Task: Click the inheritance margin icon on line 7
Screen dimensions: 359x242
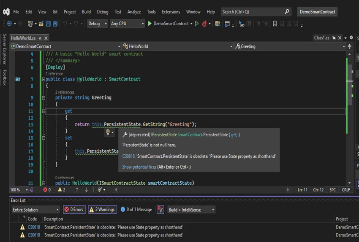Action: point(18,79)
